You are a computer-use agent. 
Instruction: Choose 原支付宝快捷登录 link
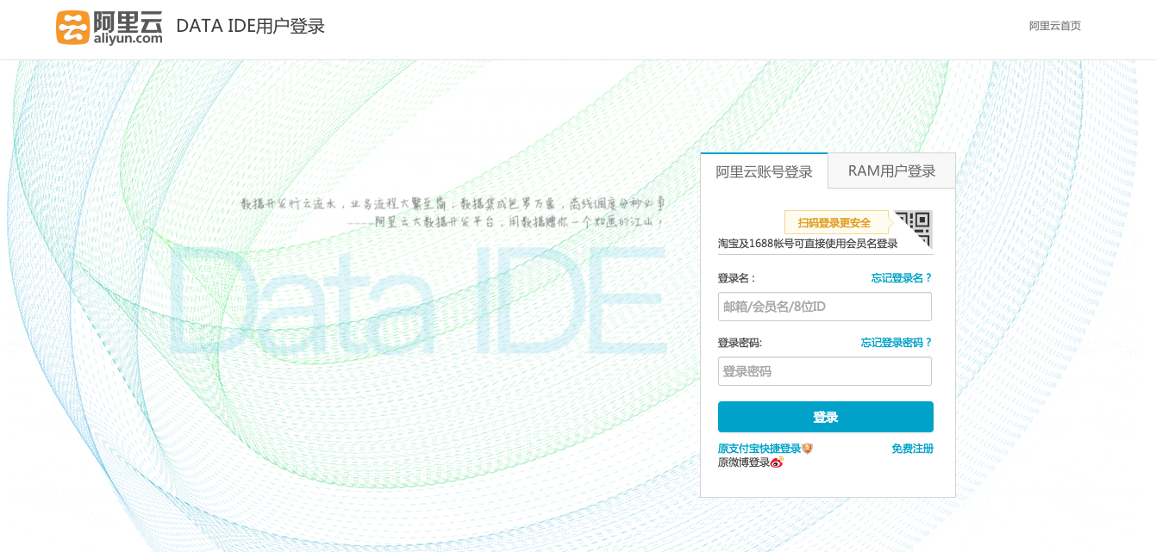(759, 449)
